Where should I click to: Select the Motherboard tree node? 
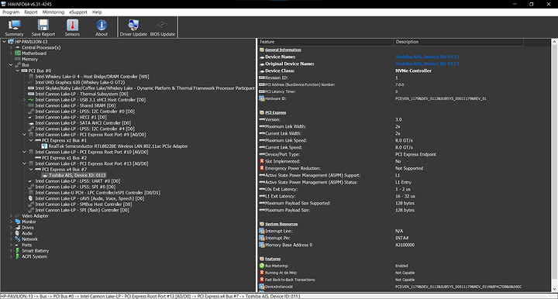pyautogui.click(x=34, y=53)
